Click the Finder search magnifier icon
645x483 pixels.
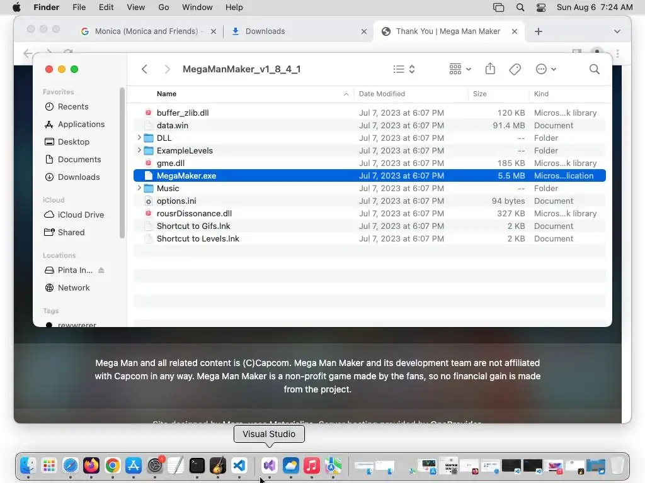click(x=594, y=69)
